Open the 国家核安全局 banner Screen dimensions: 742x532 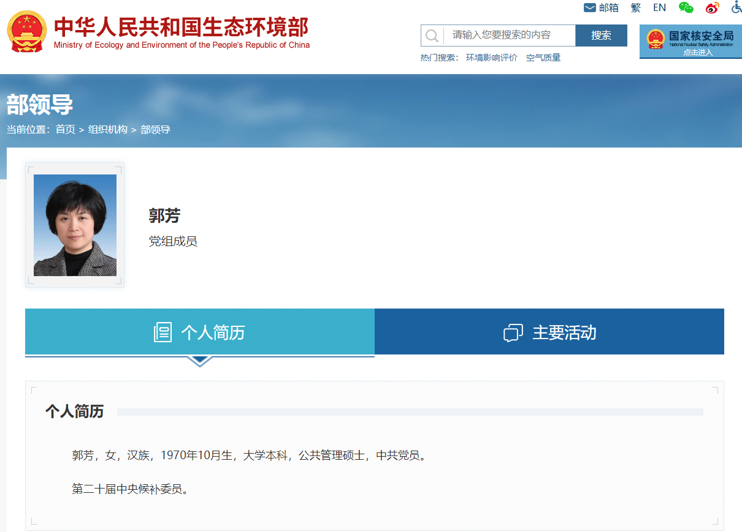click(690, 41)
